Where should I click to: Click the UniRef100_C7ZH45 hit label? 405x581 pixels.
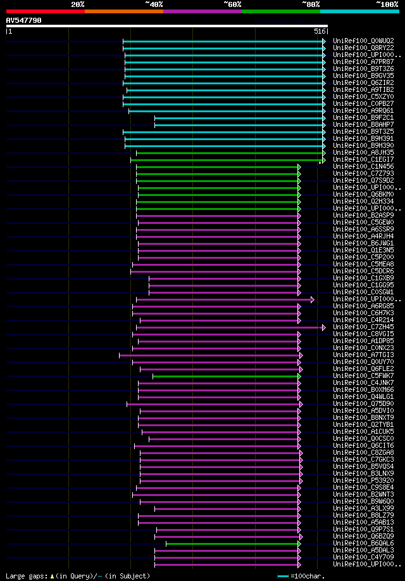(x=363, y=327)
